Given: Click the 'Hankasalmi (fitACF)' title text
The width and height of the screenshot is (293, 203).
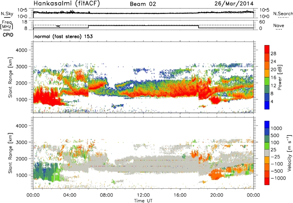Looking at the screenshot, I should click(x=67, y=4).
